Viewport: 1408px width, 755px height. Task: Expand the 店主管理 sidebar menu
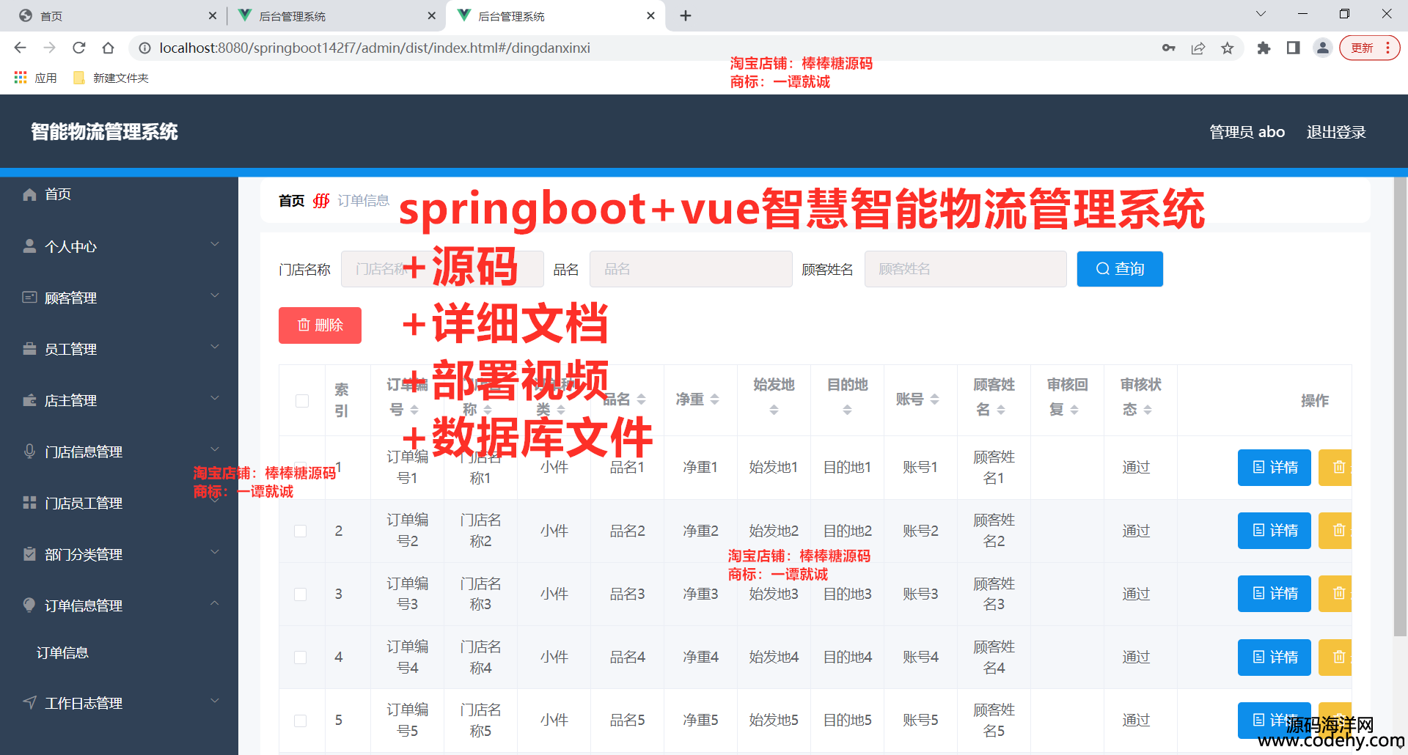(x=120, y=400)
